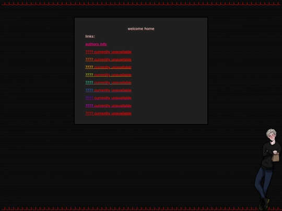The height and width of the screenshot is (211, 282).
Task: Select the amber-yellow '????' unavailable link
Action: tap(108, 67)
